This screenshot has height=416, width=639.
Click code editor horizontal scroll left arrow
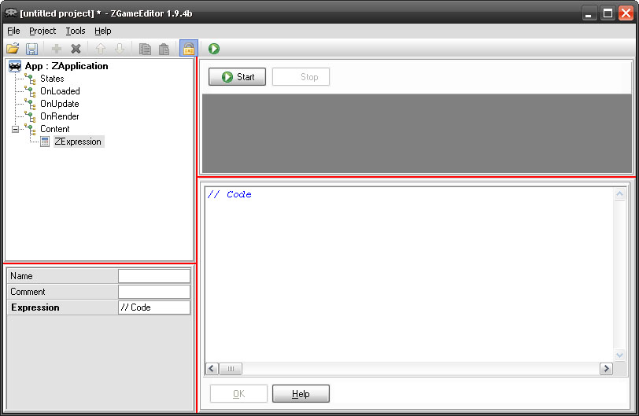pyautogui.click(x=212, y=369)
